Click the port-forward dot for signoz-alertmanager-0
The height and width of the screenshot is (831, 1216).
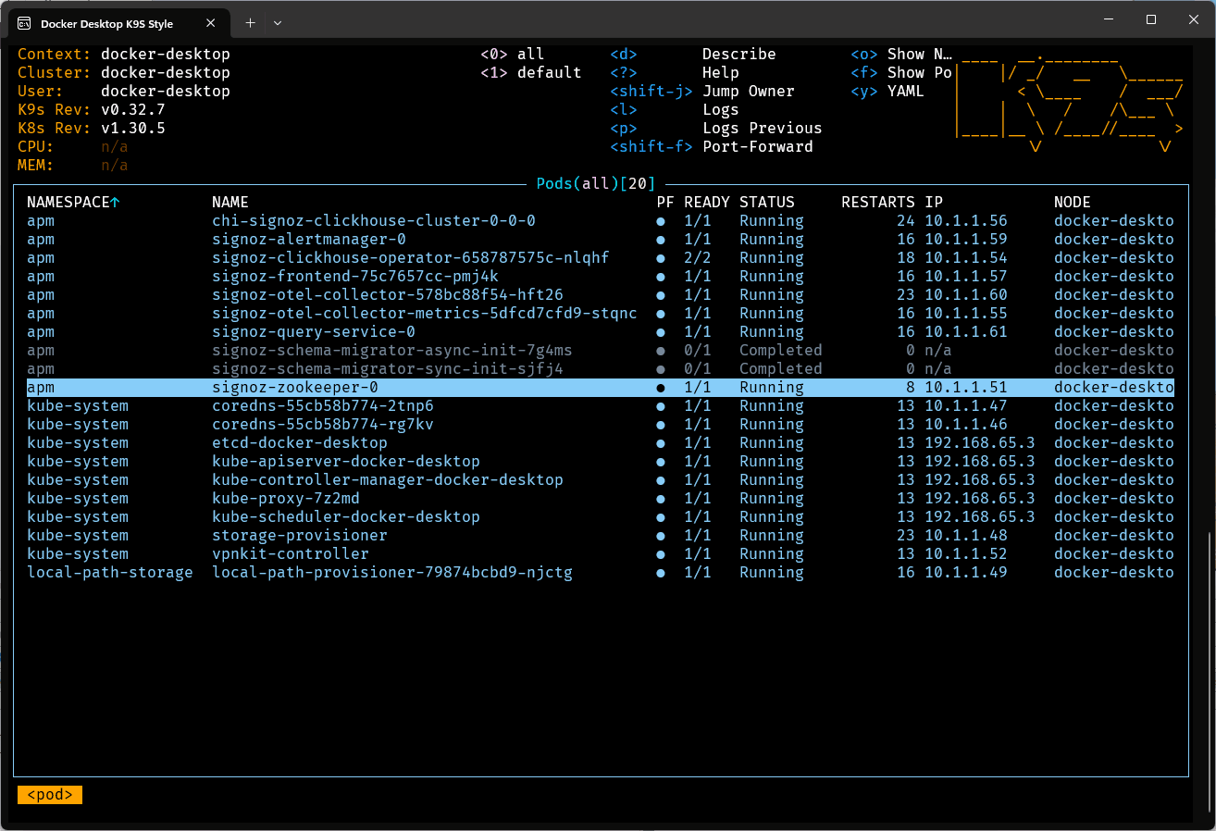(x=661, y=240)
